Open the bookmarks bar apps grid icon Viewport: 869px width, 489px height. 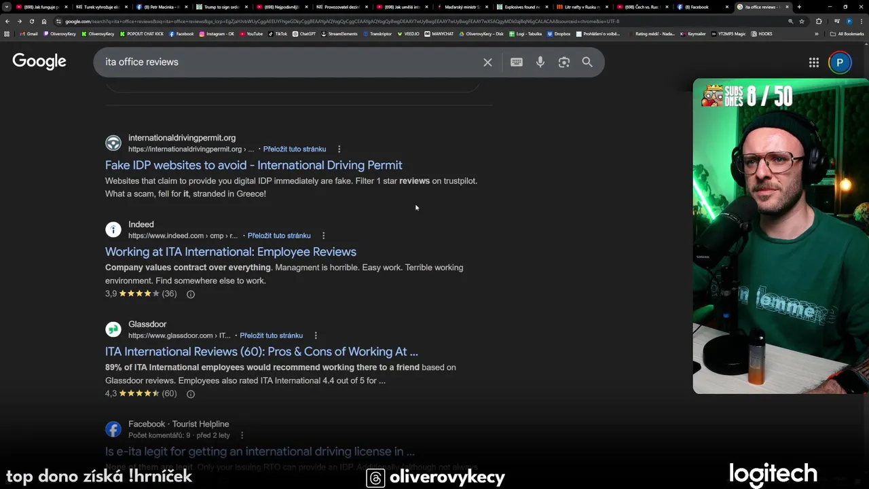coord(7,34)
